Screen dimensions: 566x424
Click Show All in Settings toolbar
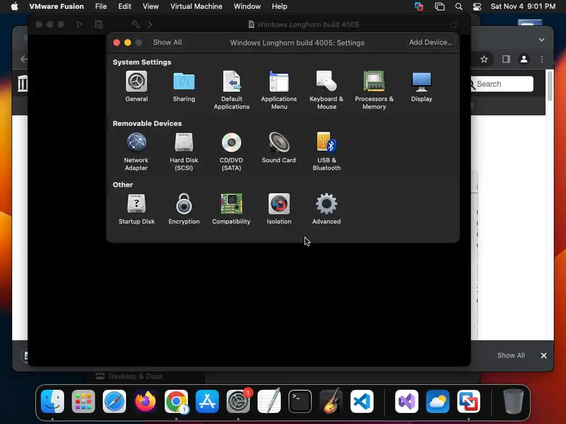click(x=167, y=42)
